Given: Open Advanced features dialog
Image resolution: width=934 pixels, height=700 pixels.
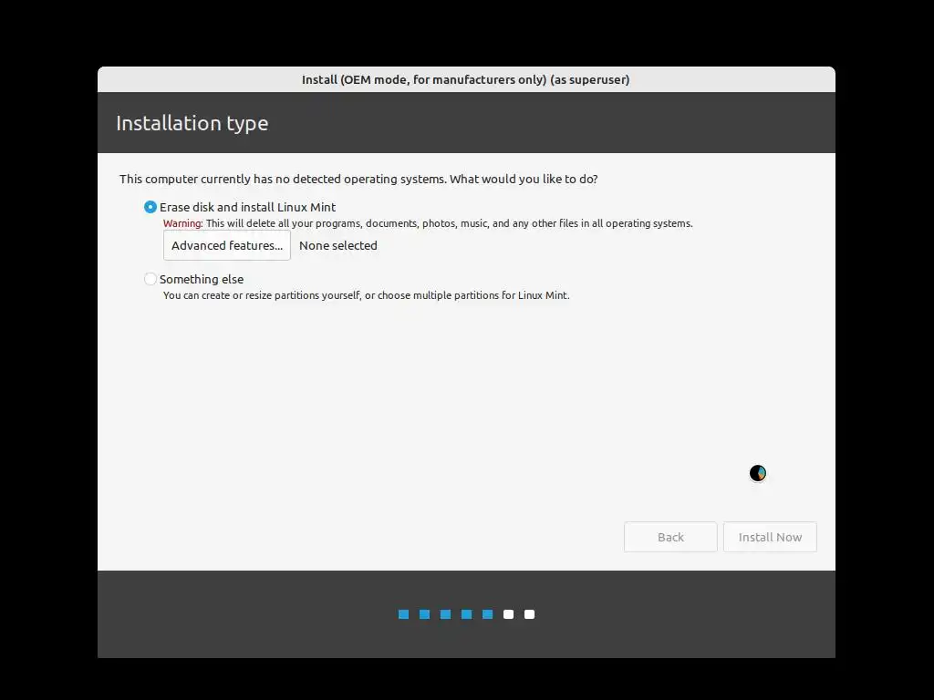Looking at the screenshot, I should pyautogui.click(x=227, y=245).
